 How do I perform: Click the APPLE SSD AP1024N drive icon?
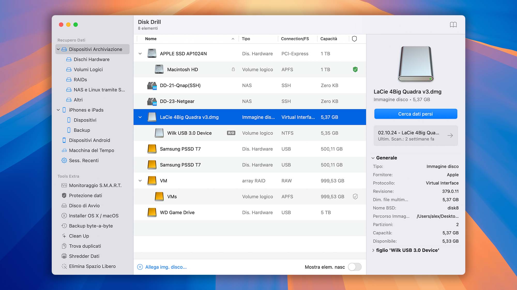click(152, 53)
